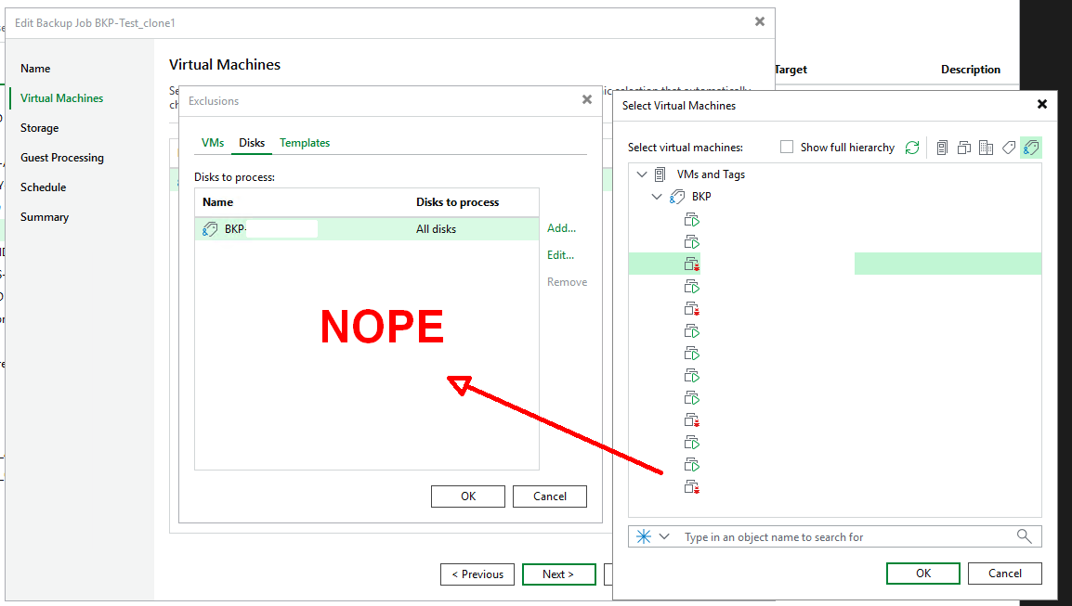1072x606 pixels.
Task: Confirm Exclusions dialog with OK
Action: point(468,496)
